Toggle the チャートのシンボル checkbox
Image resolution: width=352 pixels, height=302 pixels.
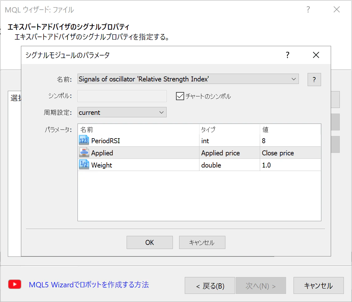(180, 96)
